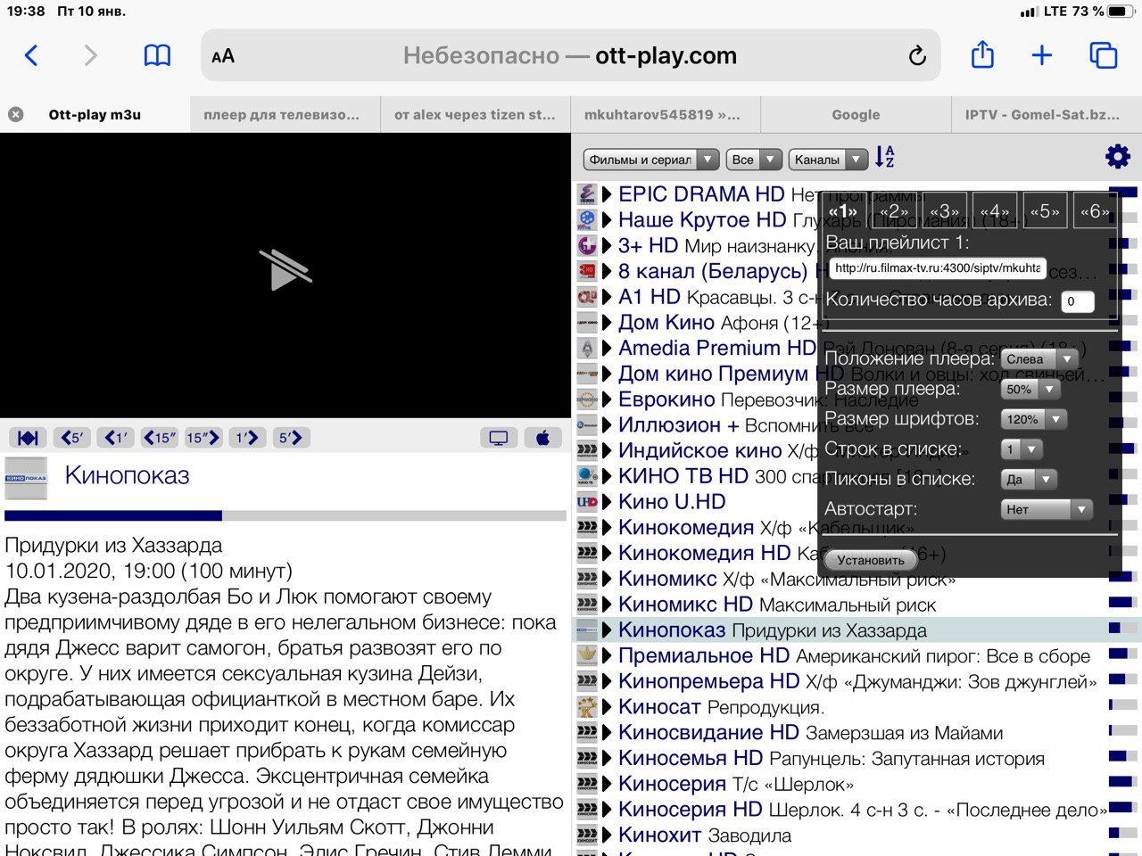Expand the Киномикс HD channel arrow
Image resolution: width=1142 pixels, height=856 pixels.
[607, 605]
